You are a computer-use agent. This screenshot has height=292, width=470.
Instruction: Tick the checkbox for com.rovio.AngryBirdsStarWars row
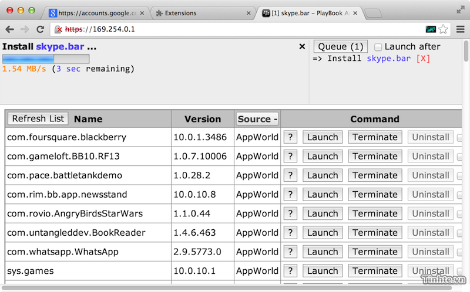tap(459, 214)
